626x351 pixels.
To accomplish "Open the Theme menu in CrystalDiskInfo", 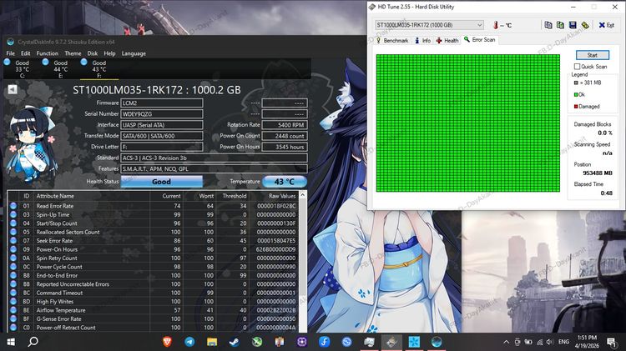I will pyautogui.click(x=73, y=53).
